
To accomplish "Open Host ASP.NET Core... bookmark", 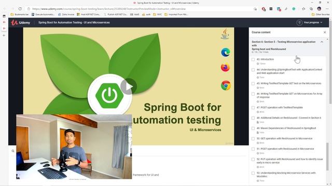I will point(89,14).
